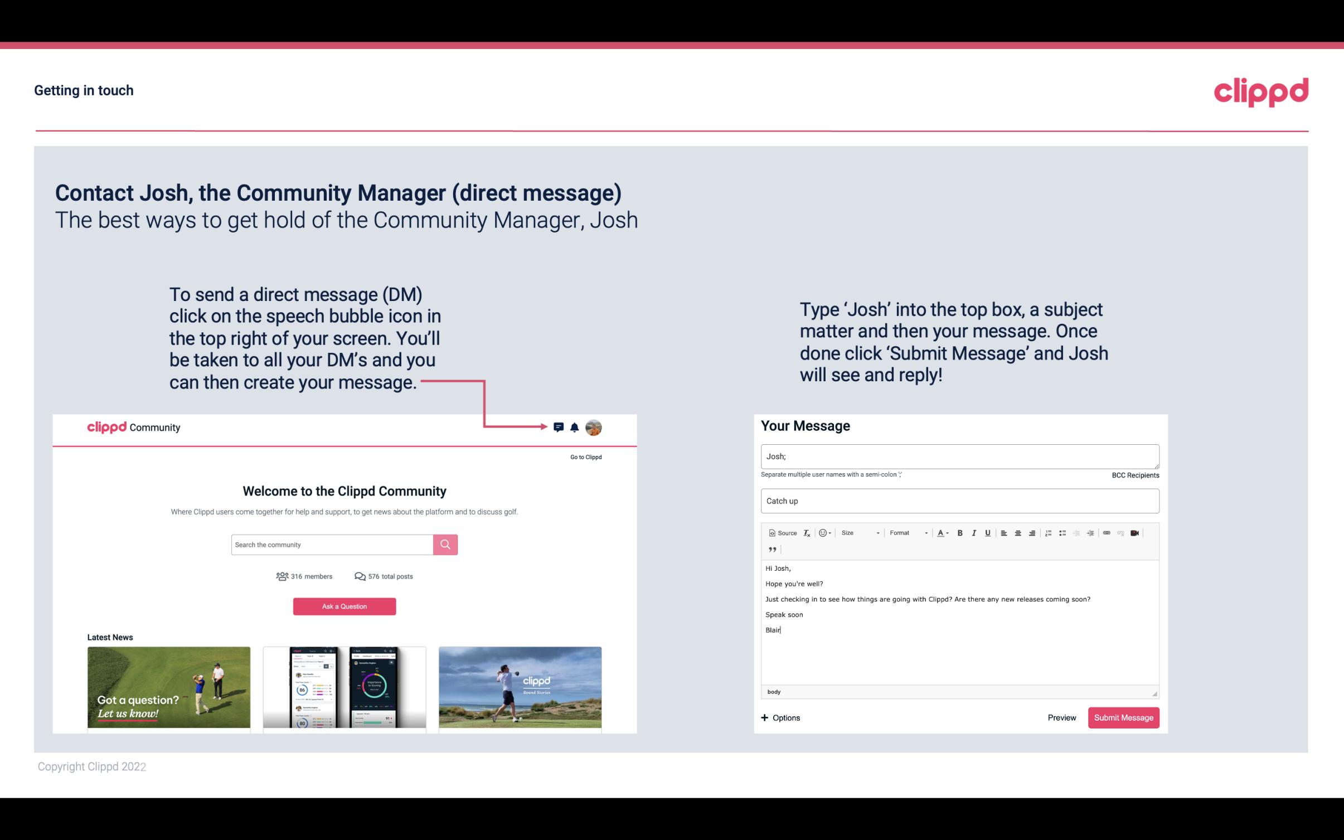Expand the Options section
This screenshot has width=1344, height=840.
(x=780, y=718)
